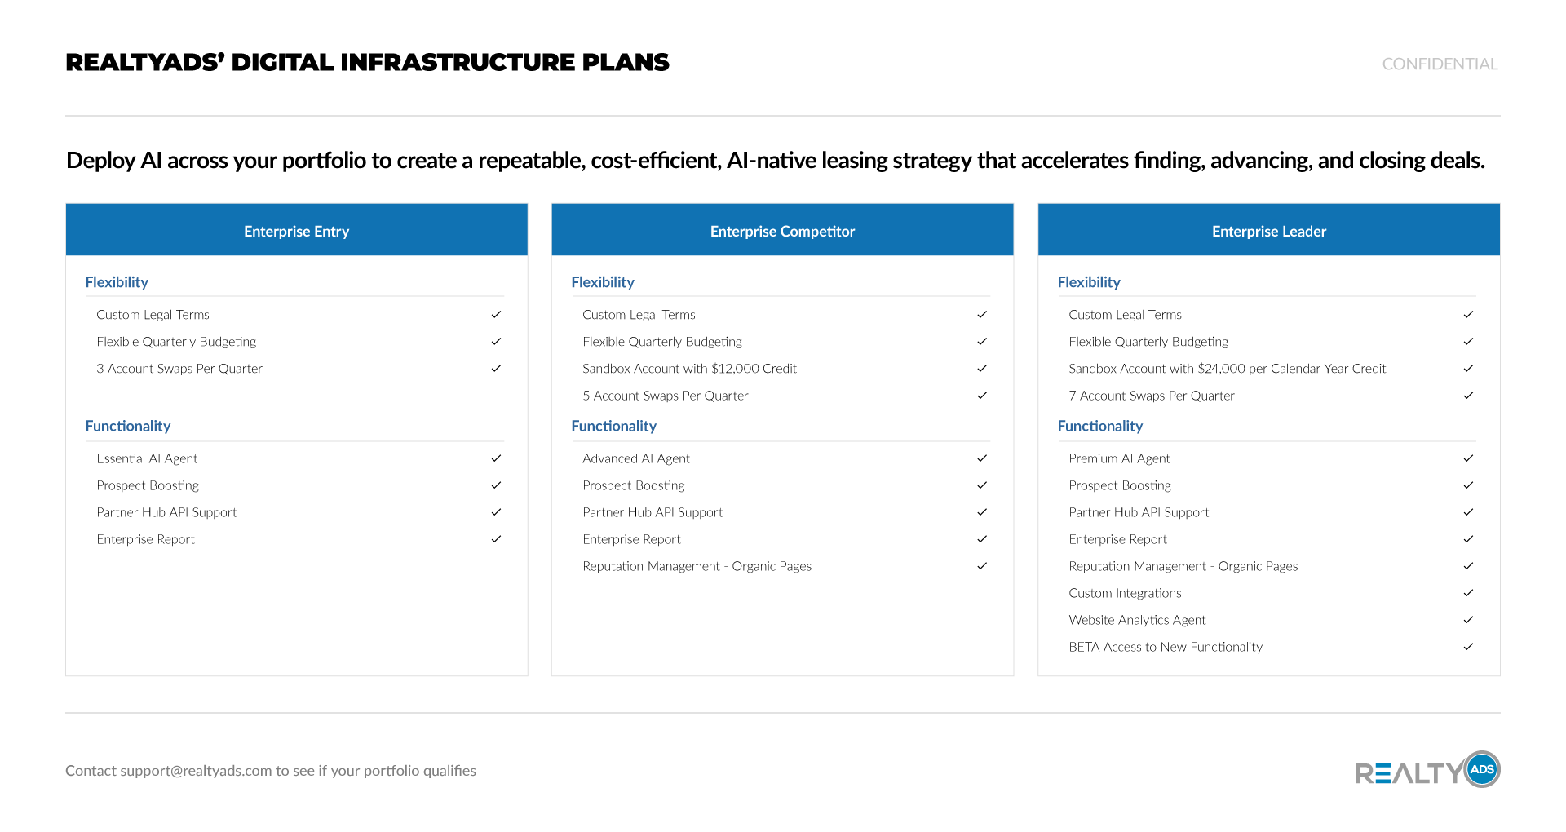Click Functionality heading in Enterprise Leader
Image resolution: width=1566 pixels, height=832 pixels.
1100,426
